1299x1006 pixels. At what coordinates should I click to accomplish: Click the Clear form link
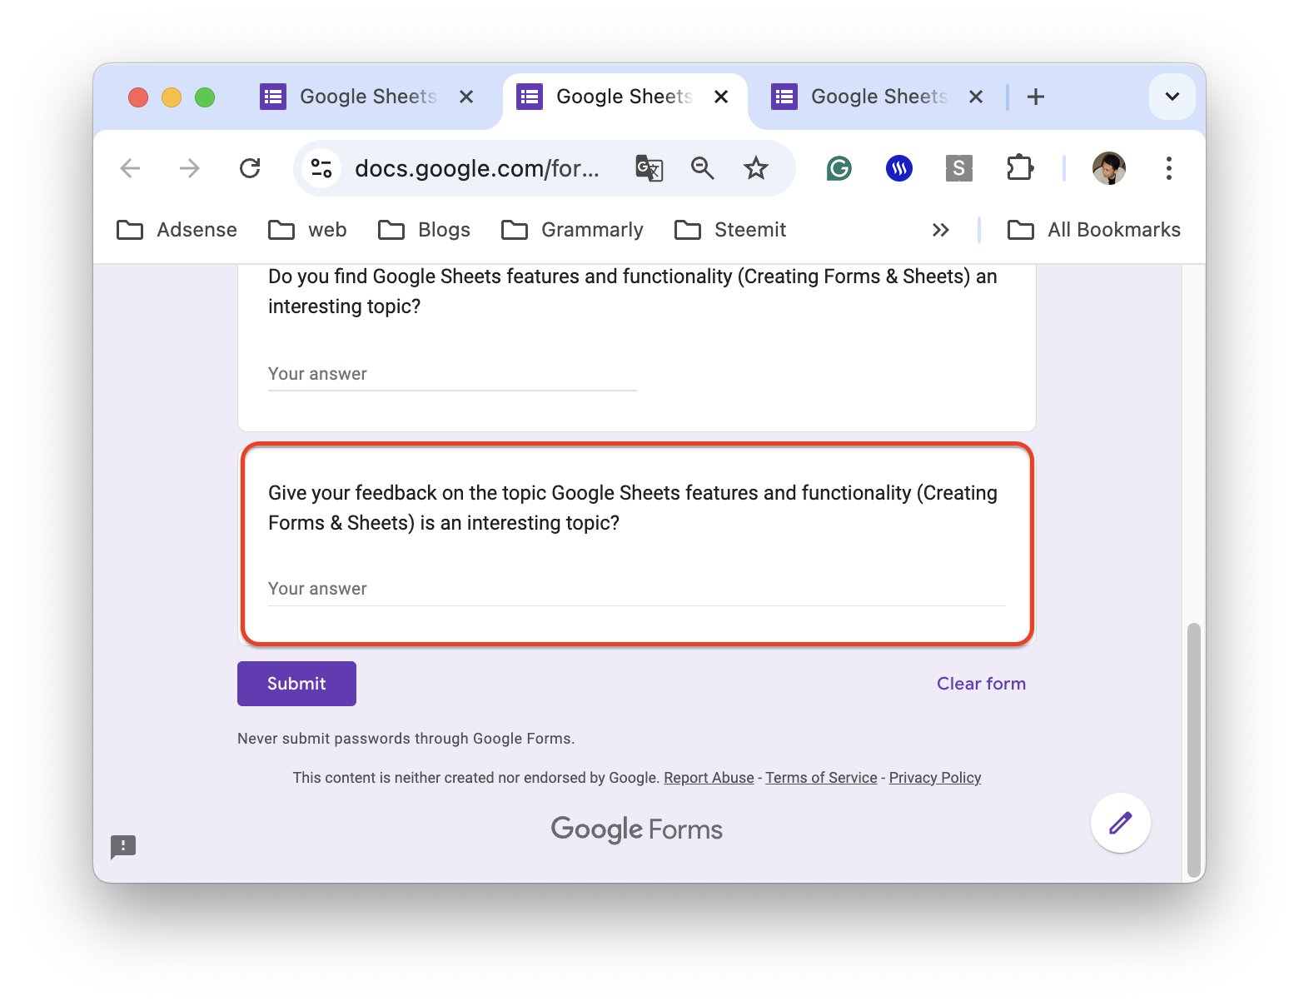(x=981, y=684)
